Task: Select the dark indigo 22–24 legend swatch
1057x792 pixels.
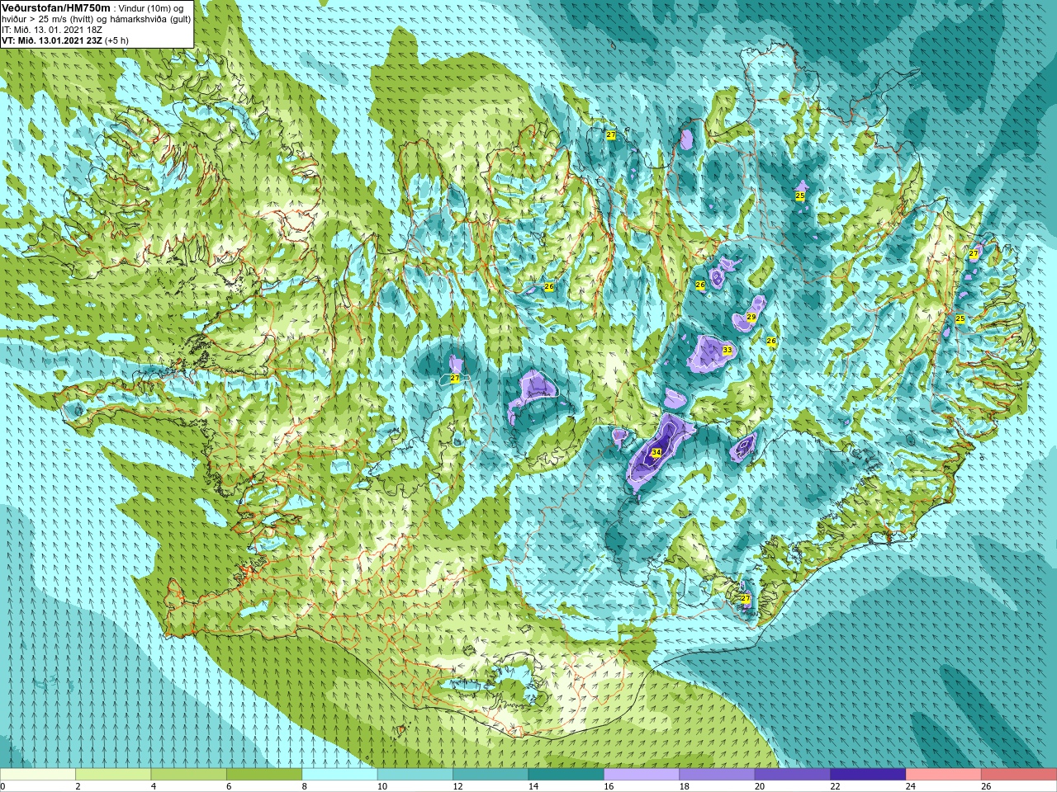Action: (x=868, y=775)
